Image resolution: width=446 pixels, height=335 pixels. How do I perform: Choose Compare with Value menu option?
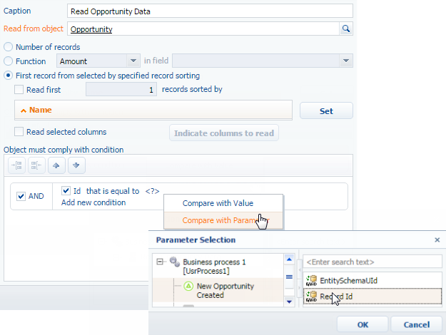tap(218, 203)
